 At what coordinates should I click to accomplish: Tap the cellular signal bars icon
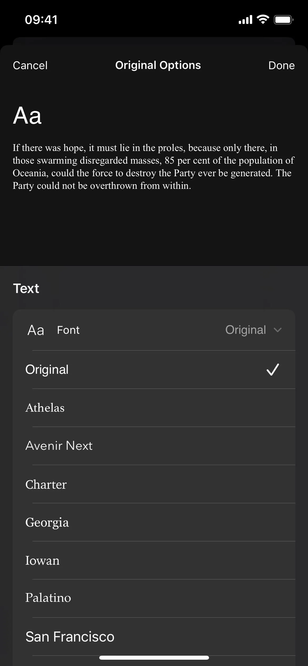(245, 20)
